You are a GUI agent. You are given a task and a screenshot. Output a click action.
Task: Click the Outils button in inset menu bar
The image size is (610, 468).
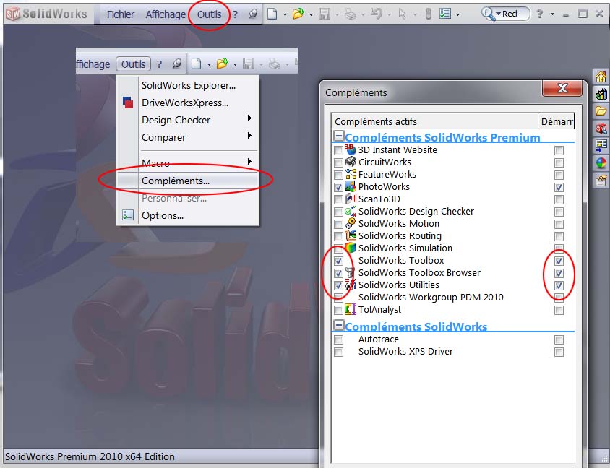(x=134, y=64)
